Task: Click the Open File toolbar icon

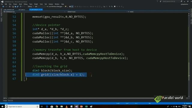Action: tap(13, 7)
